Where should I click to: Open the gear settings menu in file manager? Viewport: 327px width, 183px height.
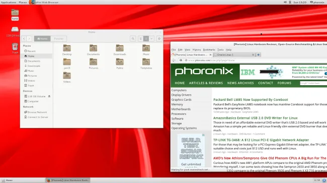click(x=159, y=39)
